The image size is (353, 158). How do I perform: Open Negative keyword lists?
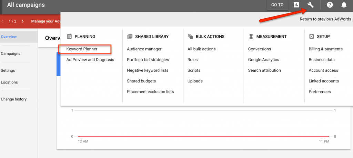click(148, 70)
